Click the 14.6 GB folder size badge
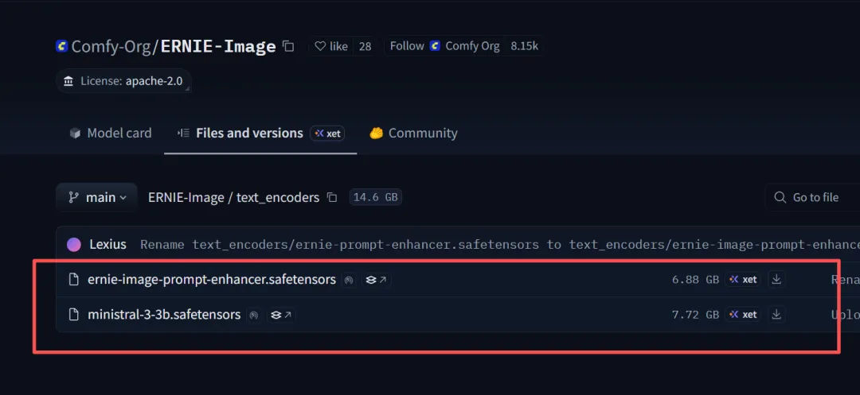Image resolution: width=860 pixels, height=395 pixels. coord(376,197)
